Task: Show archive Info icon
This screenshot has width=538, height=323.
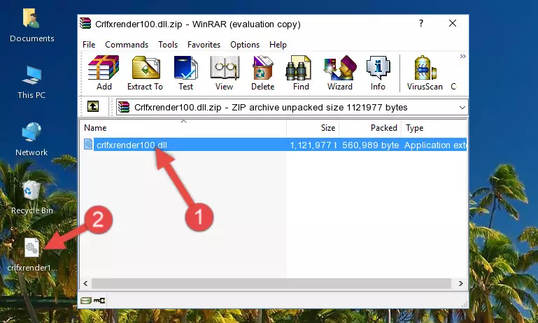Action: (378, 73)
